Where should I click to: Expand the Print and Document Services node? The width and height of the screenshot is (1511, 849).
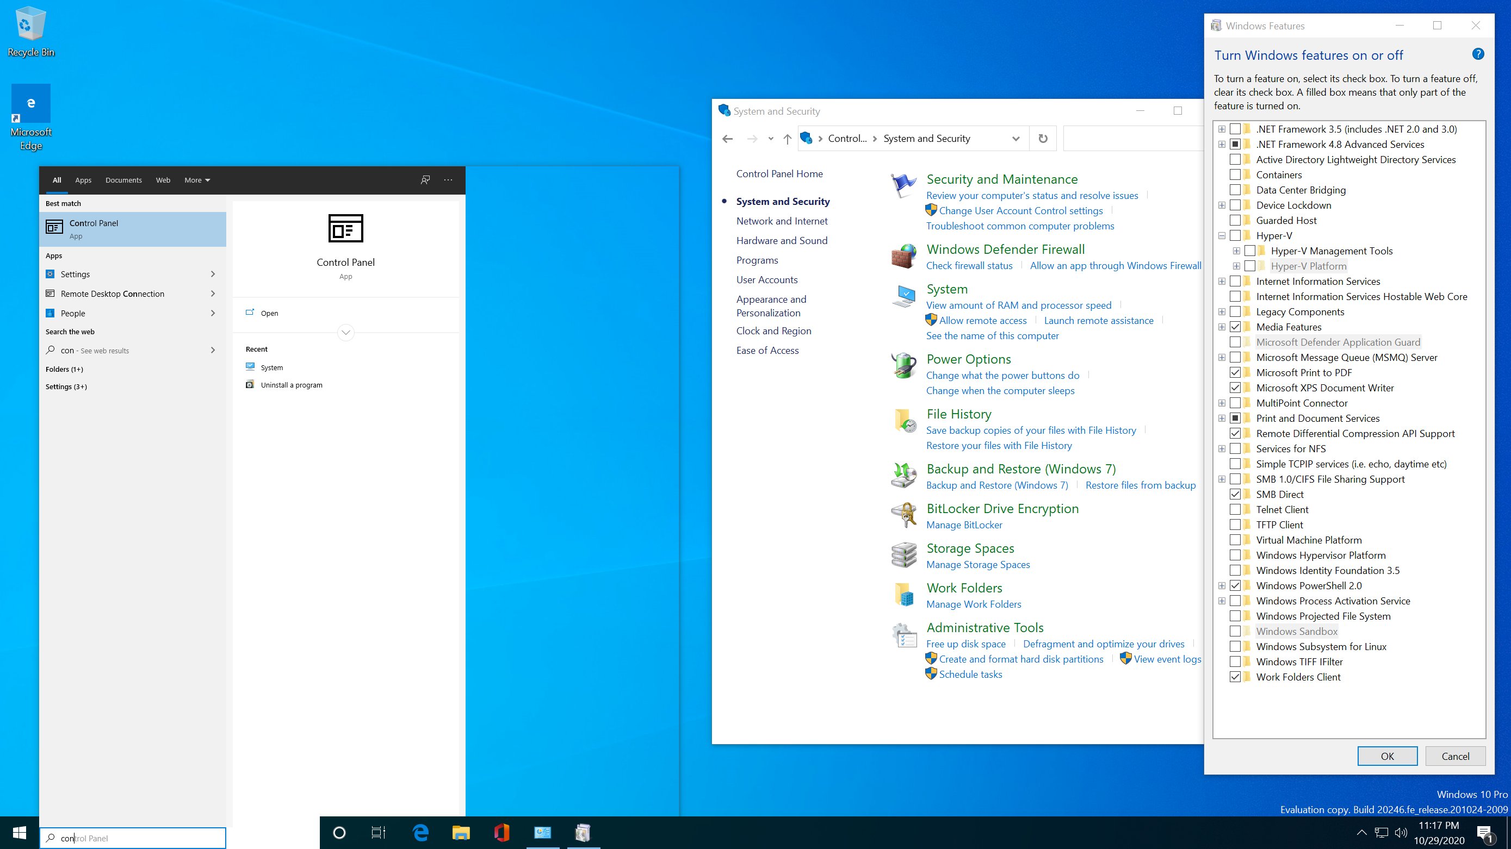[x=1222, y=418]
